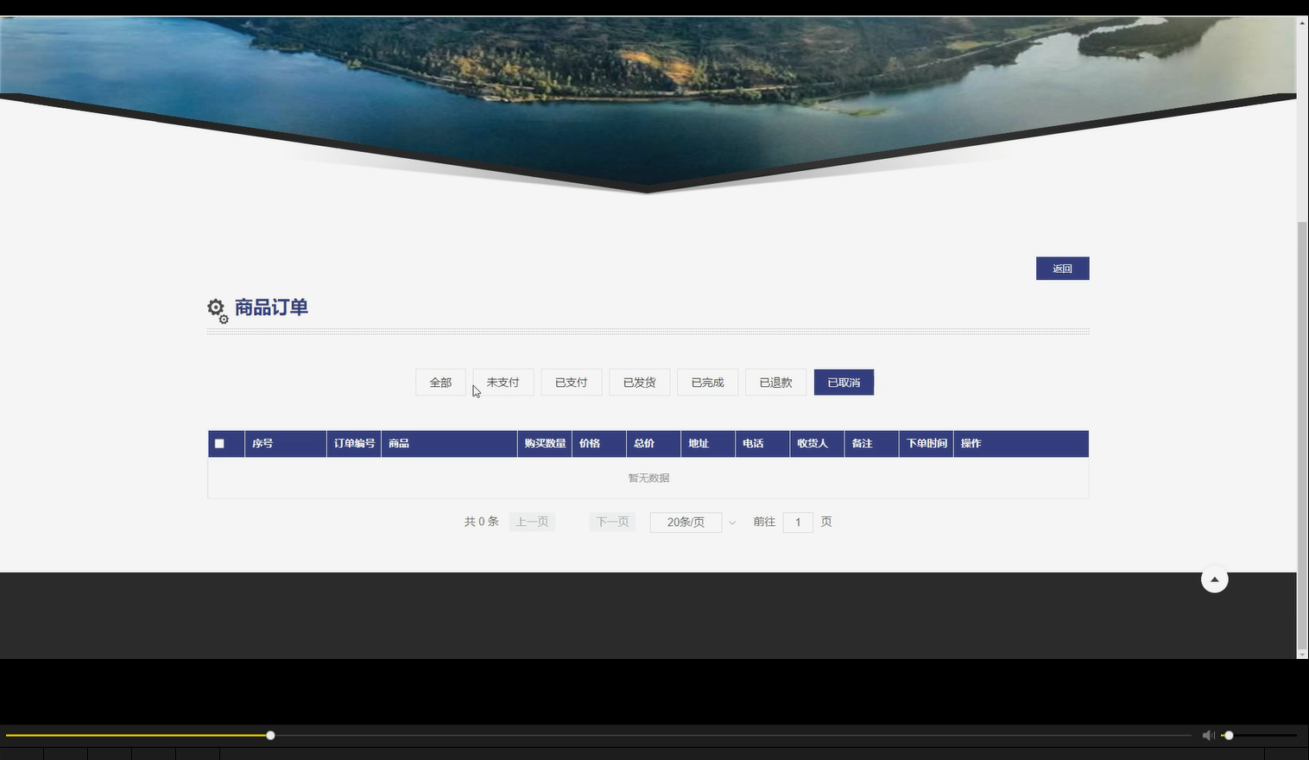
Task: Click the 操作 column header
Action: pyautogui.click(x=1021, y=444)
